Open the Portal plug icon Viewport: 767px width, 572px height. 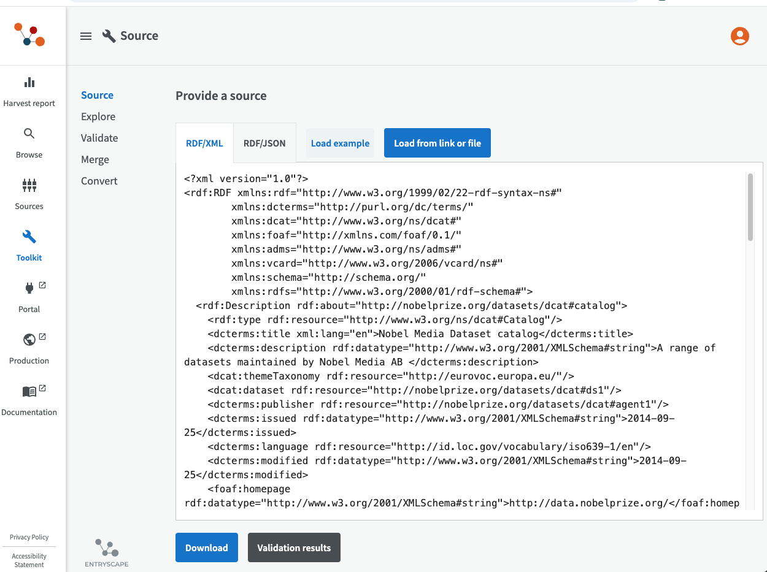pos(29,288)
